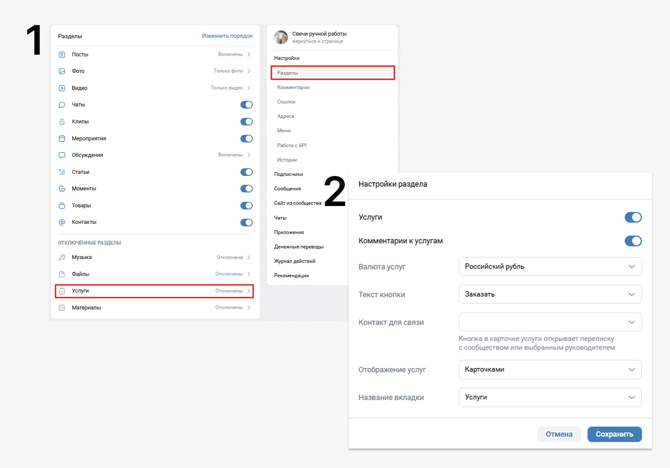Click the Товары bag icon
The image size is (670, 468).
tap(62, 206)
